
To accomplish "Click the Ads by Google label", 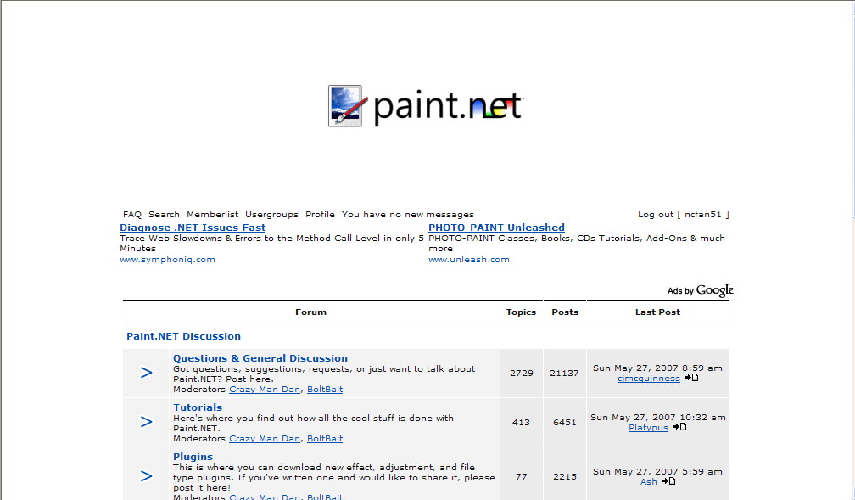I will point(700,290).
